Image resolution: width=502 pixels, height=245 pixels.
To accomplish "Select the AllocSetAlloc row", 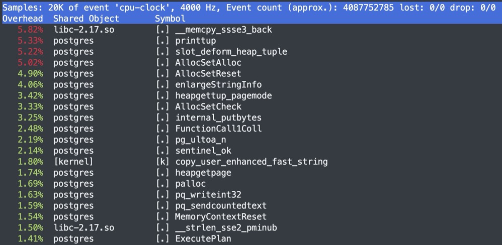I will coord(208,63).
